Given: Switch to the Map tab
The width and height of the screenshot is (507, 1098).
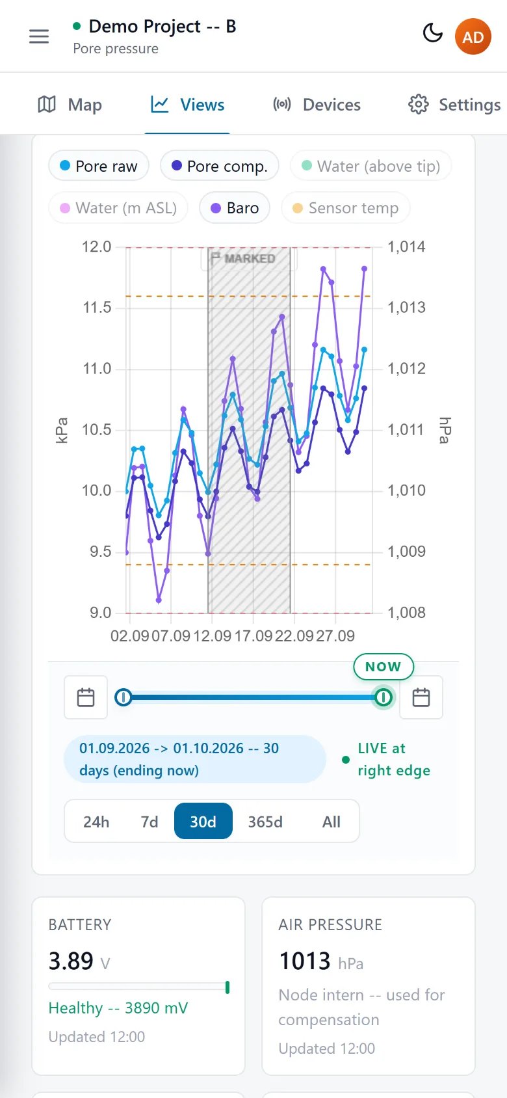Looking at the screenshot, I should tap(70, 104).
